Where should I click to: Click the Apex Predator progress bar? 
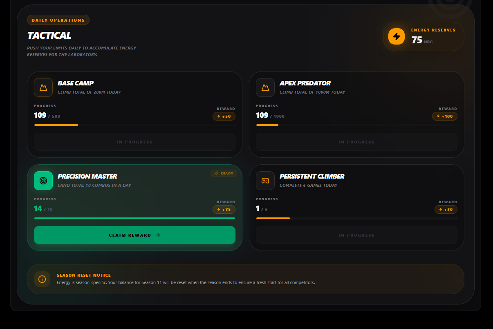(x=356, y=125)
